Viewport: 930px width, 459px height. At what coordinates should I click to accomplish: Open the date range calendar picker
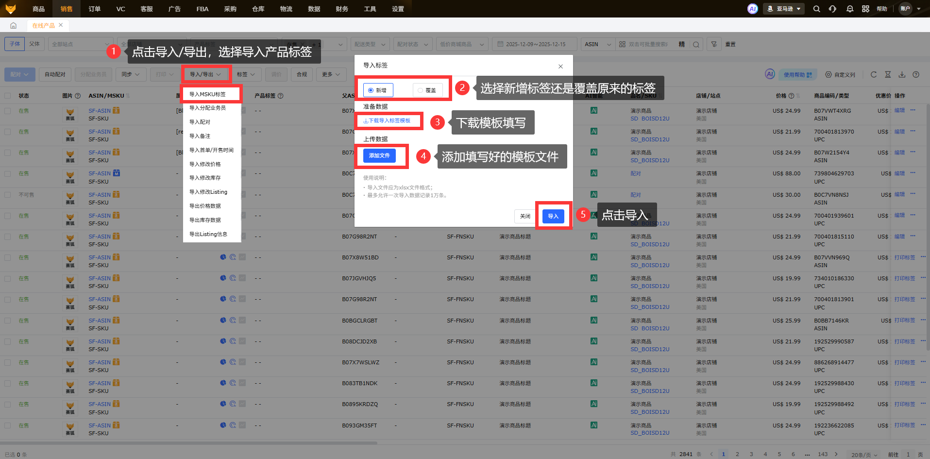[x=534, y=44]
